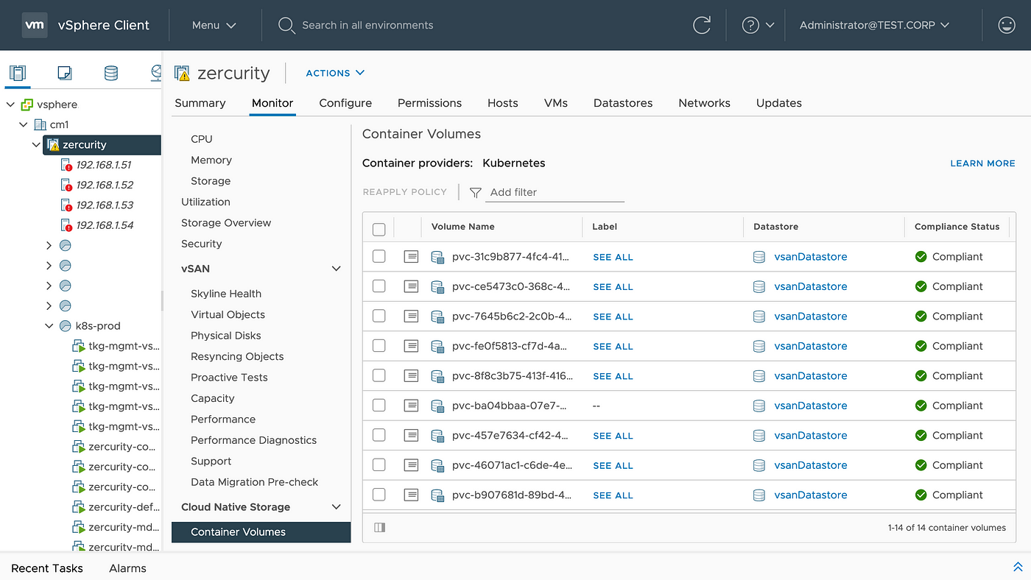1031x580 pixels.
Task: Check the box for pvc-46071ac1 volume
Action: 379,464
